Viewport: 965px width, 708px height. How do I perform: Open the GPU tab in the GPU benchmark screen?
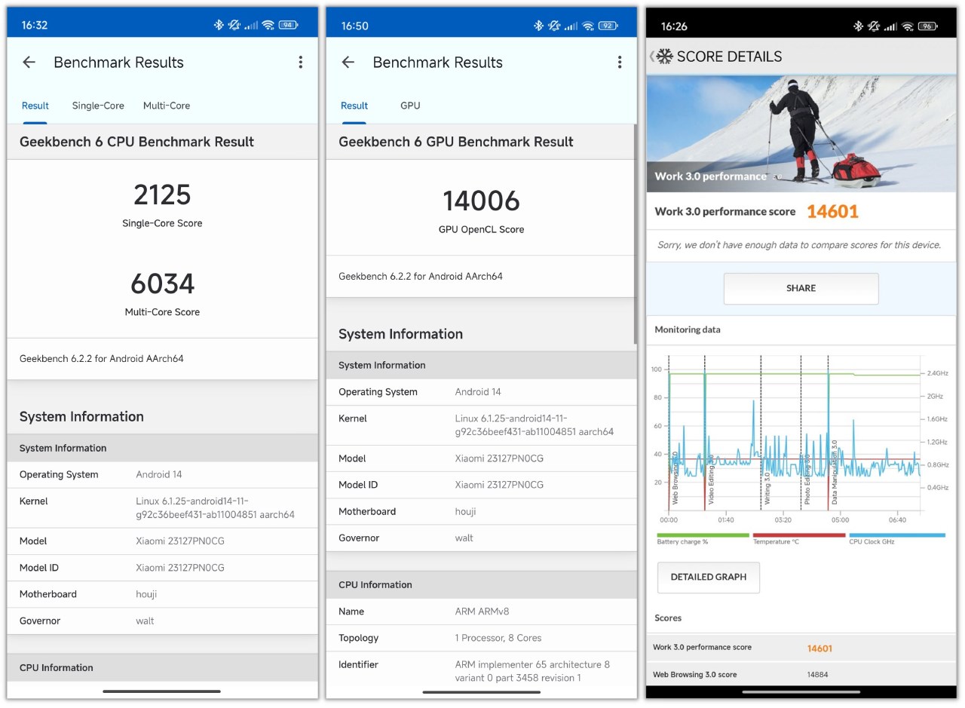pos(410,106)
